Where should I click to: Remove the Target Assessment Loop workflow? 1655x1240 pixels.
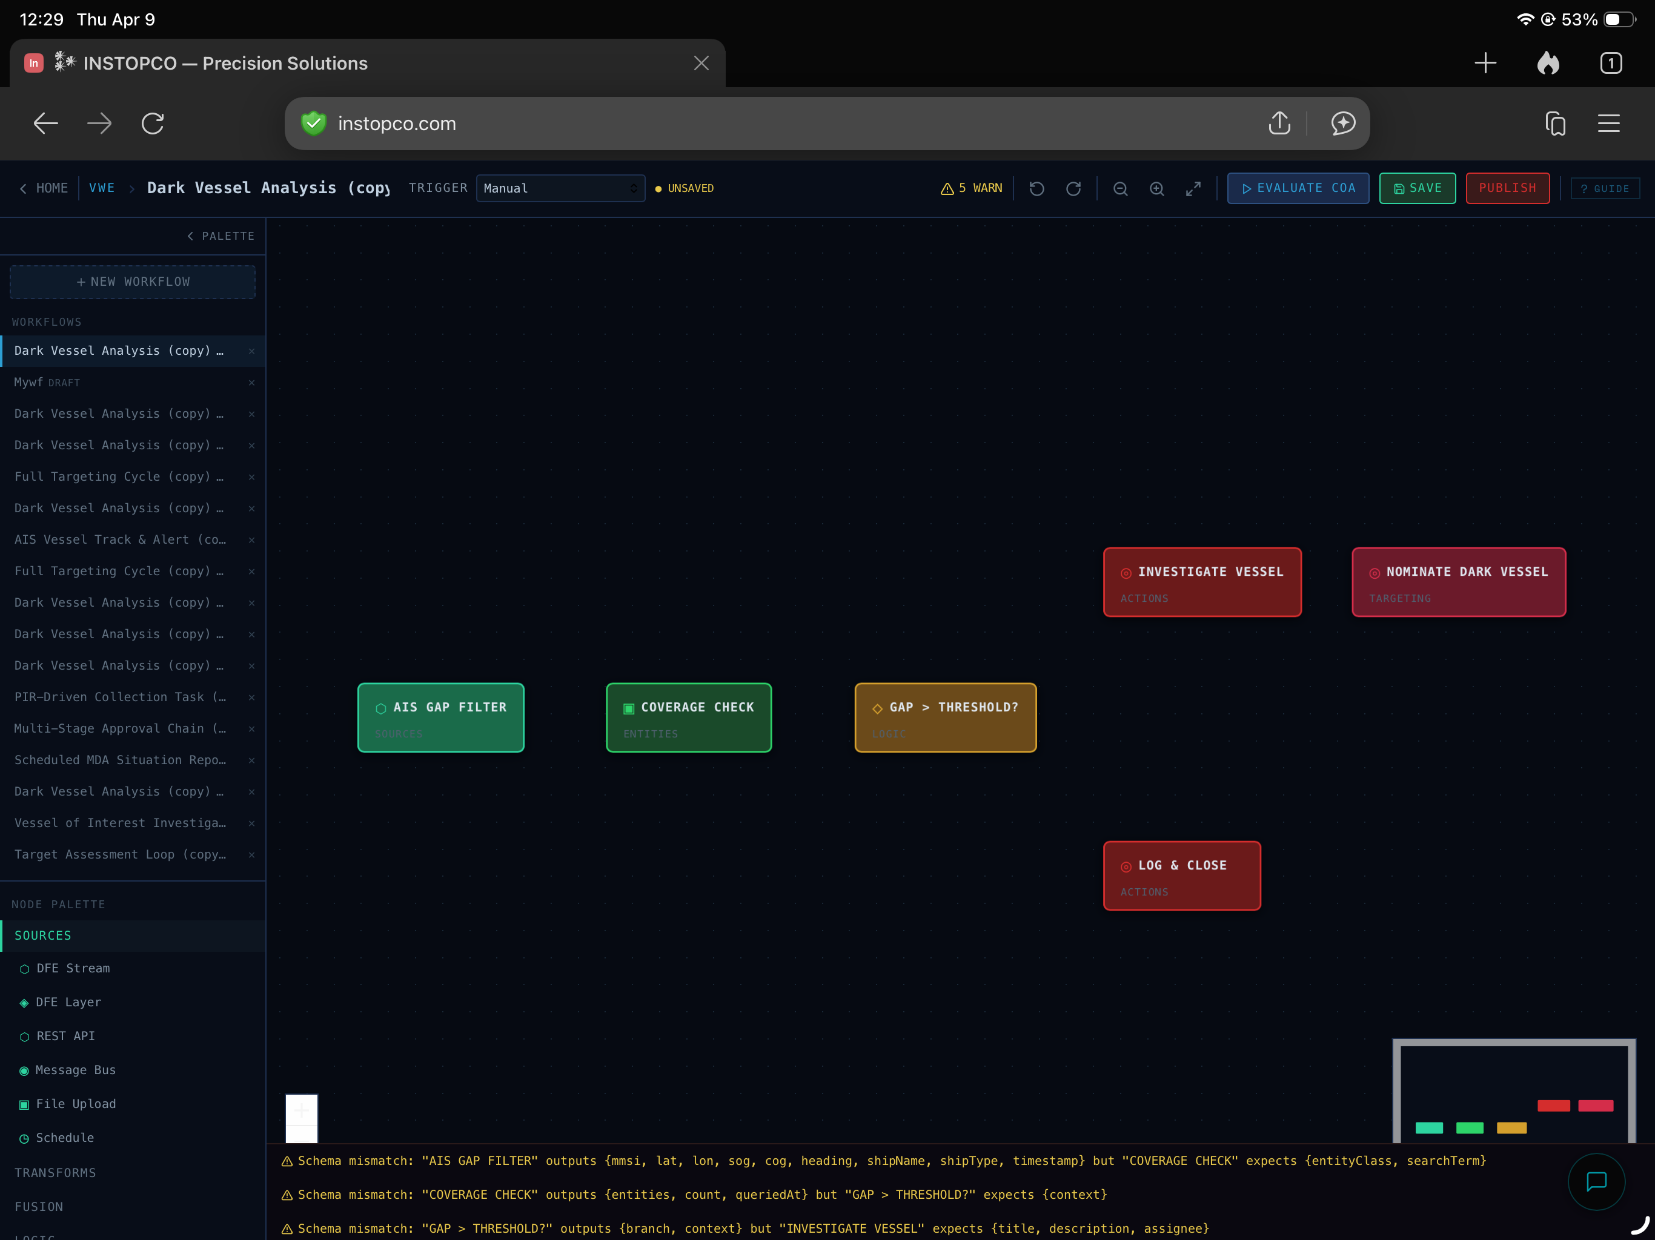tap(251, 854)
